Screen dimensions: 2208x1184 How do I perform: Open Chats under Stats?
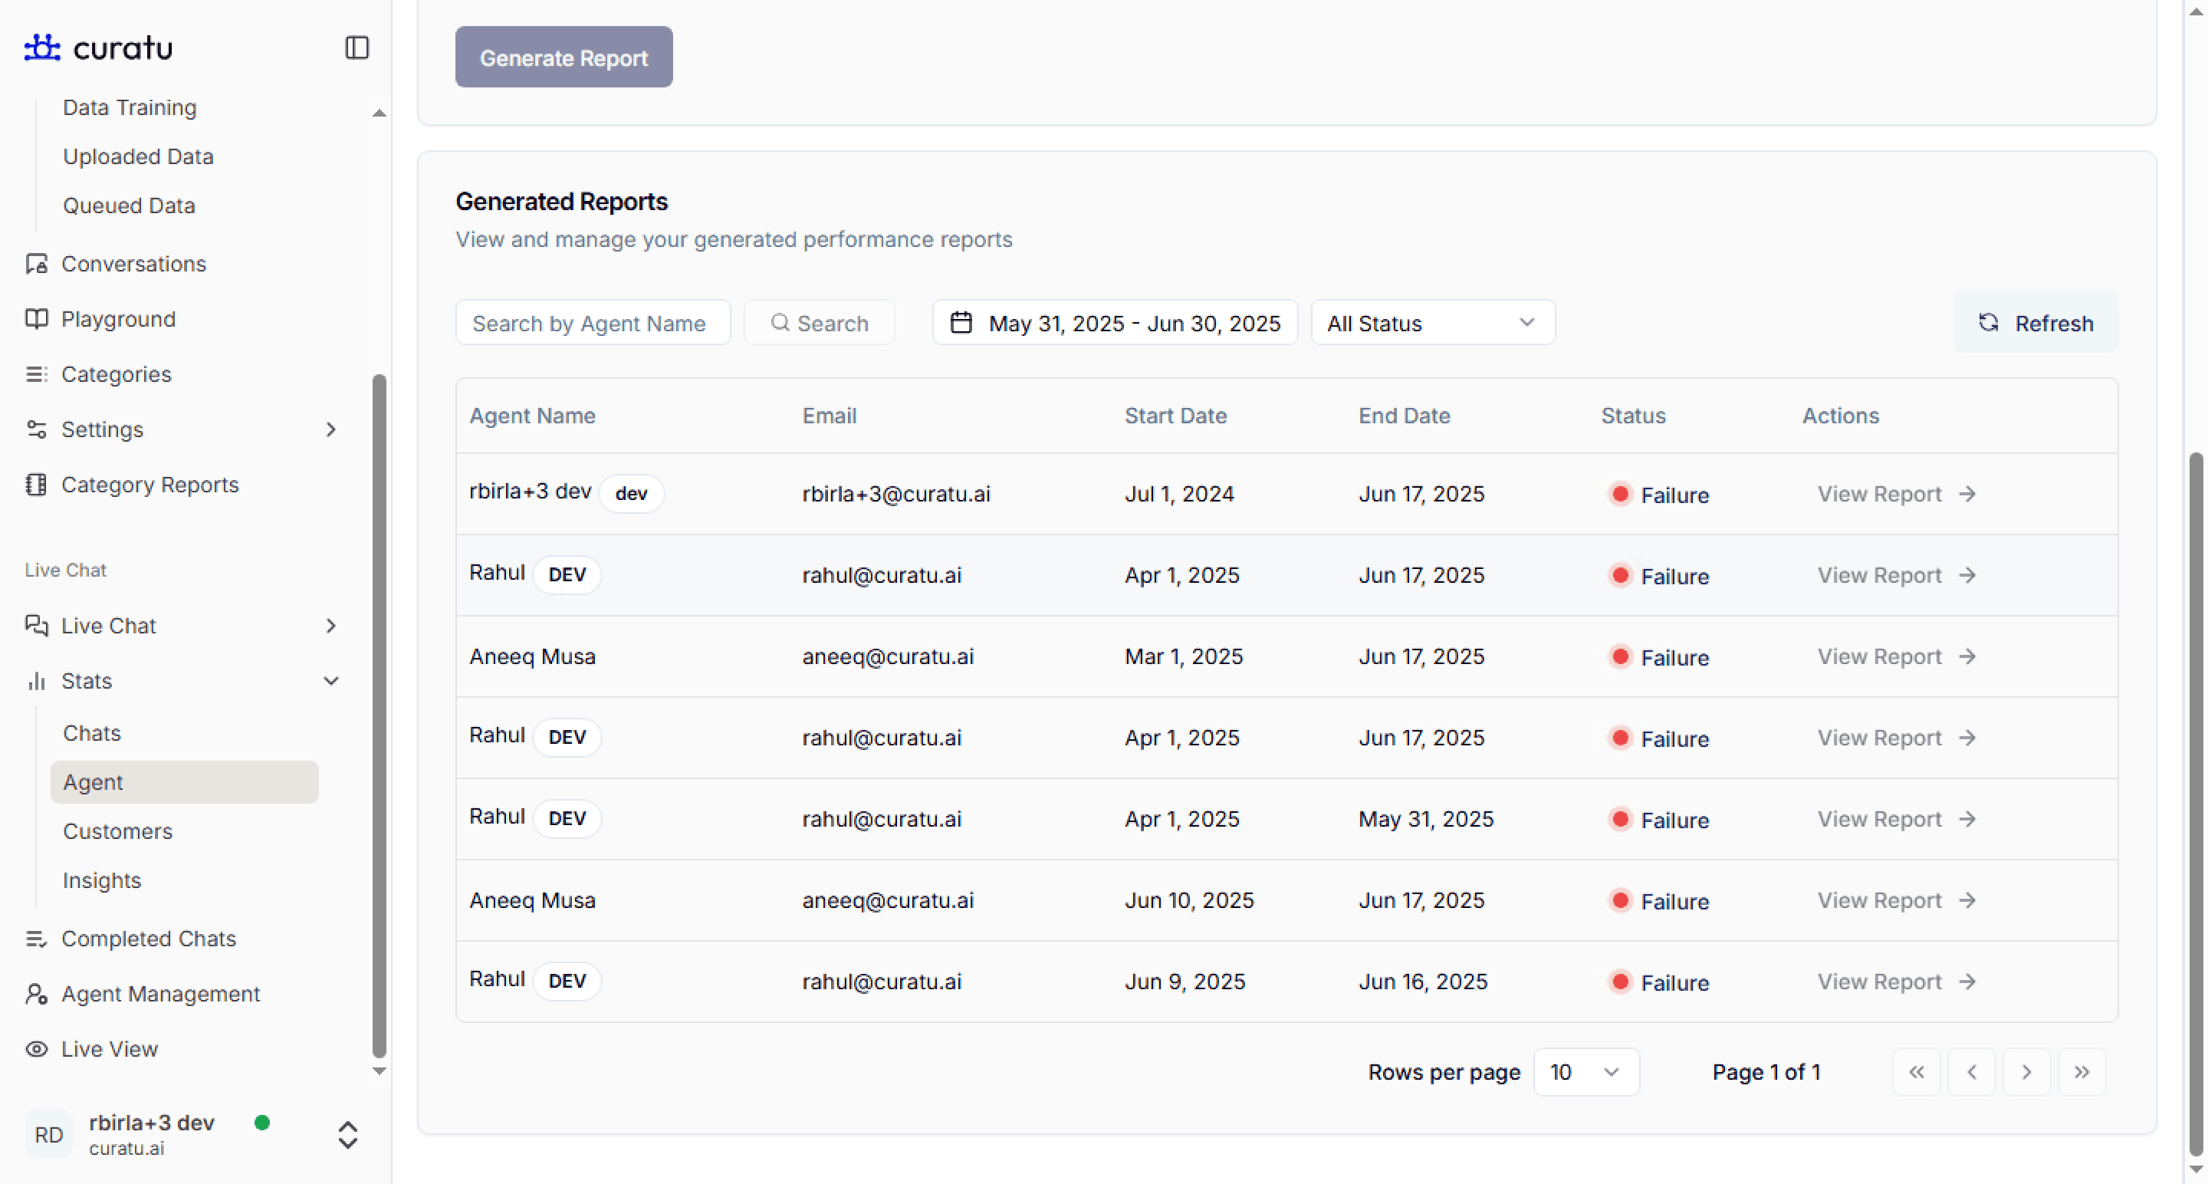[x=92, y=733]
